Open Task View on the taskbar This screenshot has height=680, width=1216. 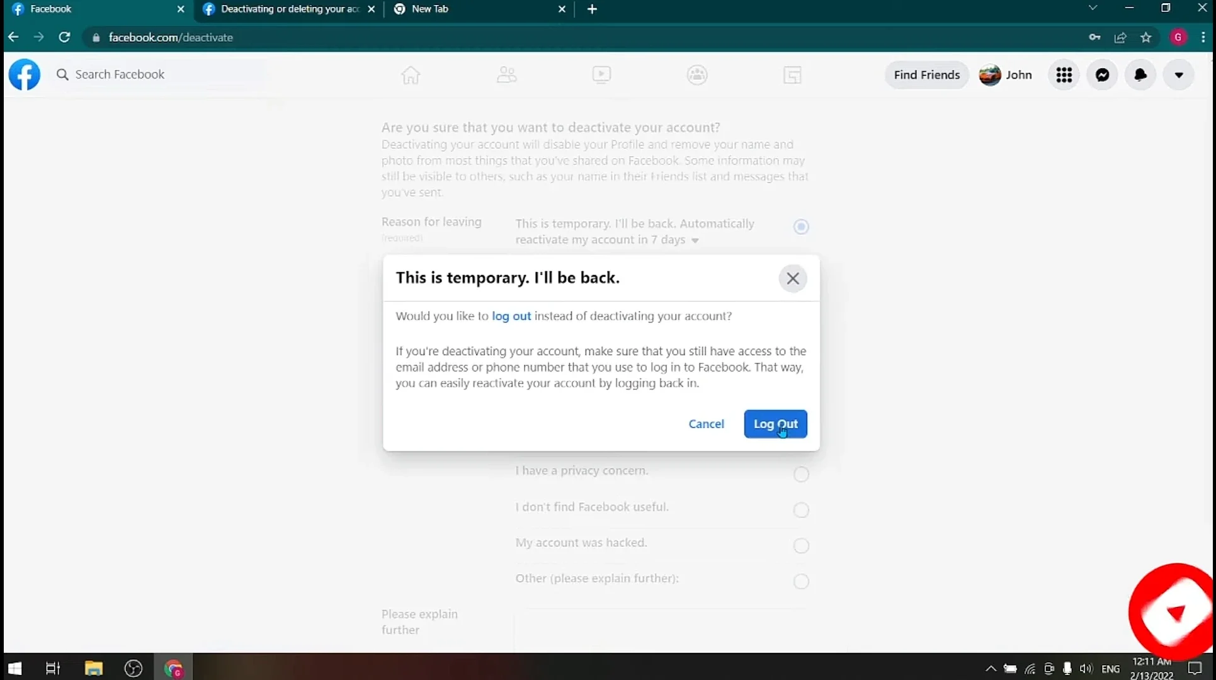coord(53,668)
